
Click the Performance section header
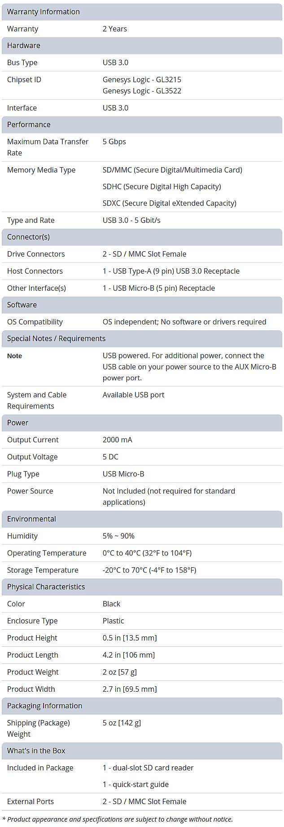tap(29, 124)
